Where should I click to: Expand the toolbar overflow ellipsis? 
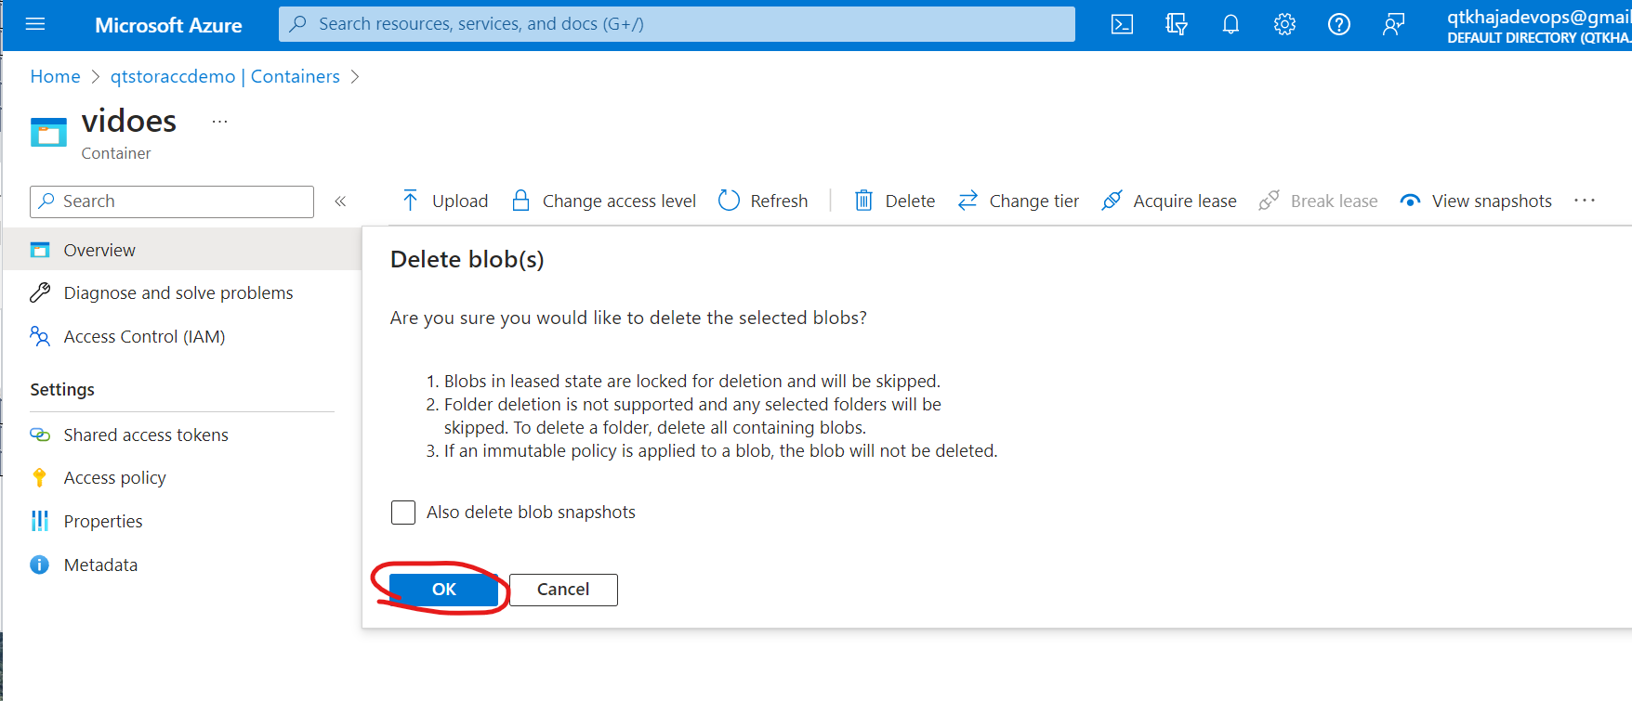click(x=1585, y=201)
